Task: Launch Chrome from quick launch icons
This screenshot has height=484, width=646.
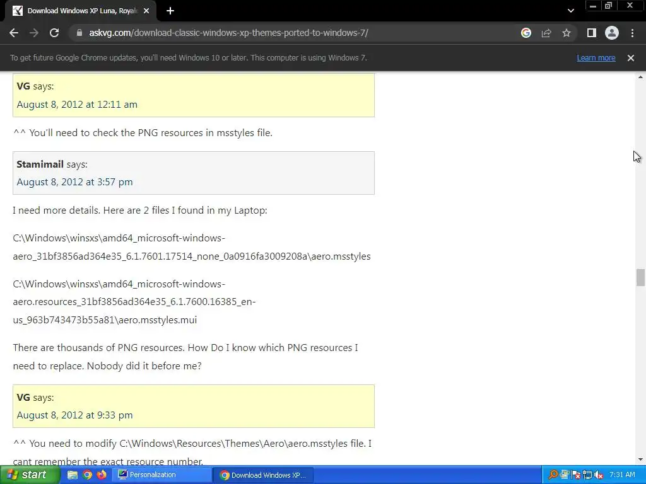Action: (x=87, y=475)
